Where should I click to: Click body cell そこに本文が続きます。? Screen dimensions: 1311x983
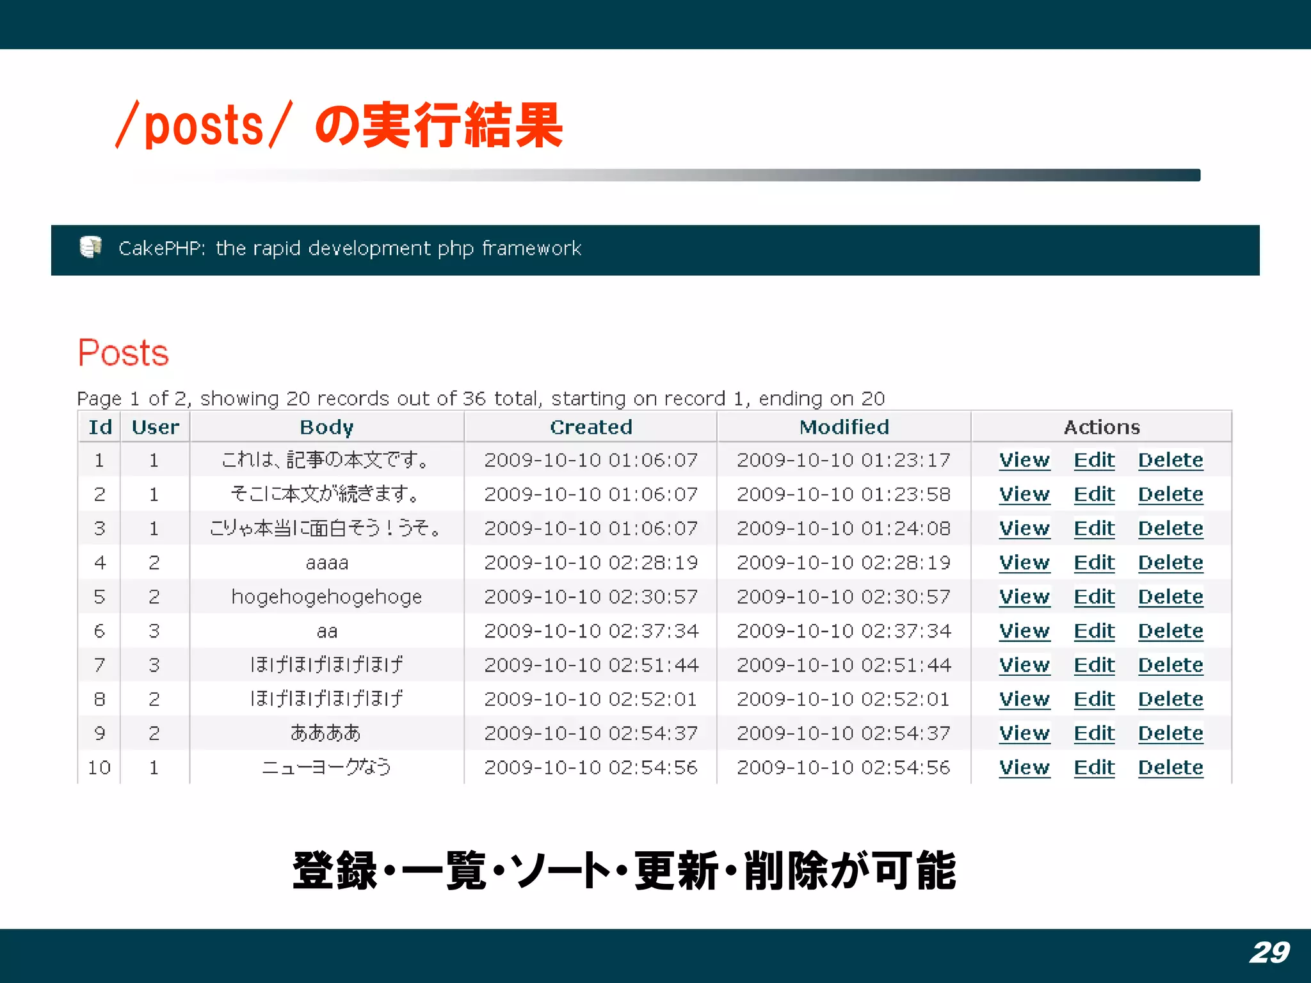click(326, 494)
